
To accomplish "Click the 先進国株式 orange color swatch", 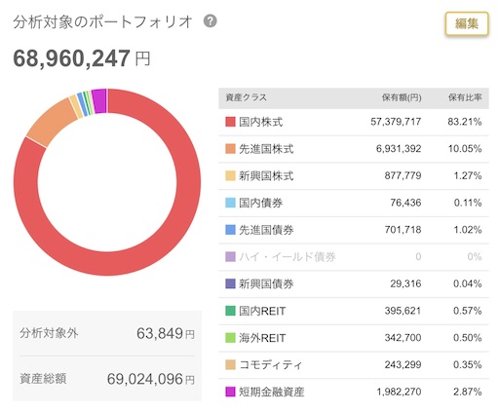I will [230, 149].
